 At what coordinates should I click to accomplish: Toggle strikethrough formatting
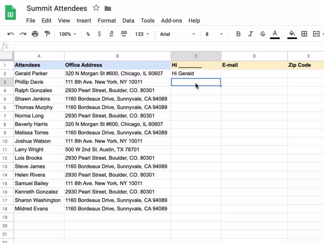pos(262,34)
